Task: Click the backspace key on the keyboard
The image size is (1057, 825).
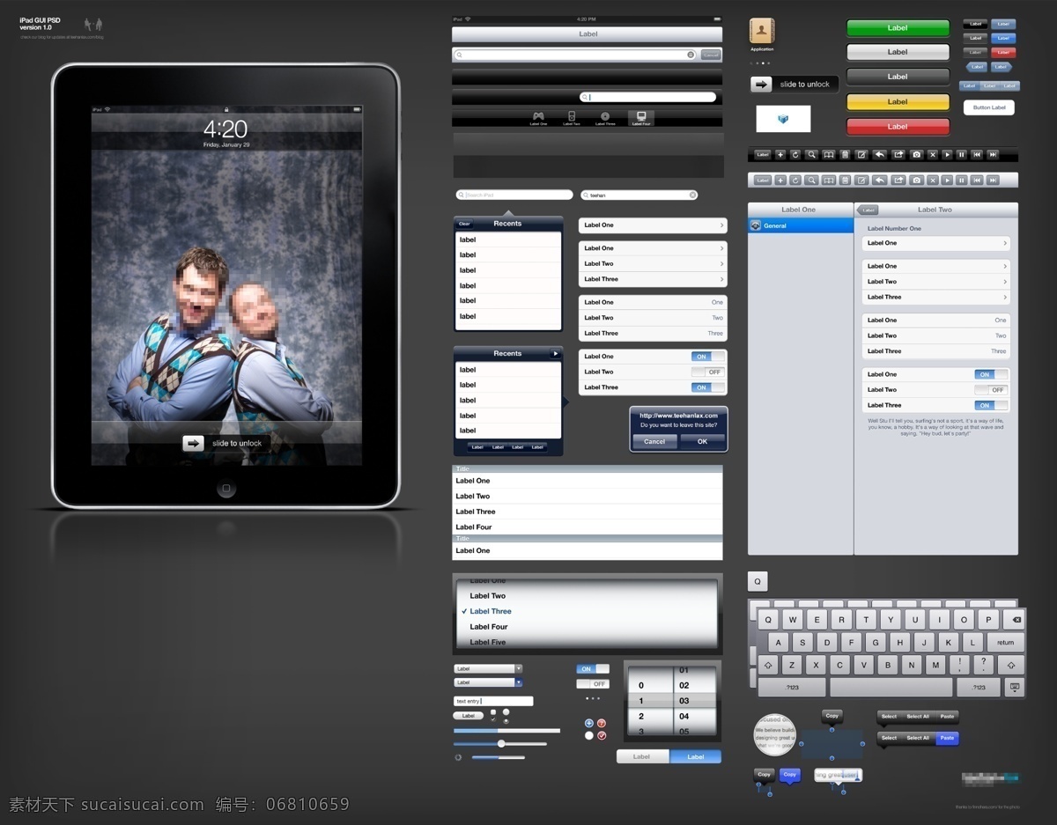Action: pyautogui.click(x=1014, y=619)
